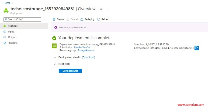The image size is (208, 109).
Task: Focus the Search (Ctrl+/) field
Action: coord(22,19)
